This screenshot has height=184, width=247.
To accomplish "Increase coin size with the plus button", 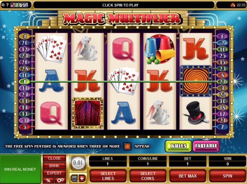I will (82, 179).
